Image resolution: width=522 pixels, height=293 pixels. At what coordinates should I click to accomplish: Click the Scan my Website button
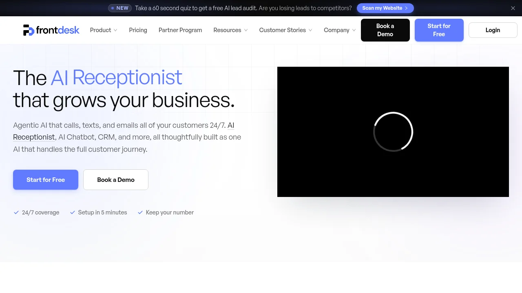click(385, 8)
